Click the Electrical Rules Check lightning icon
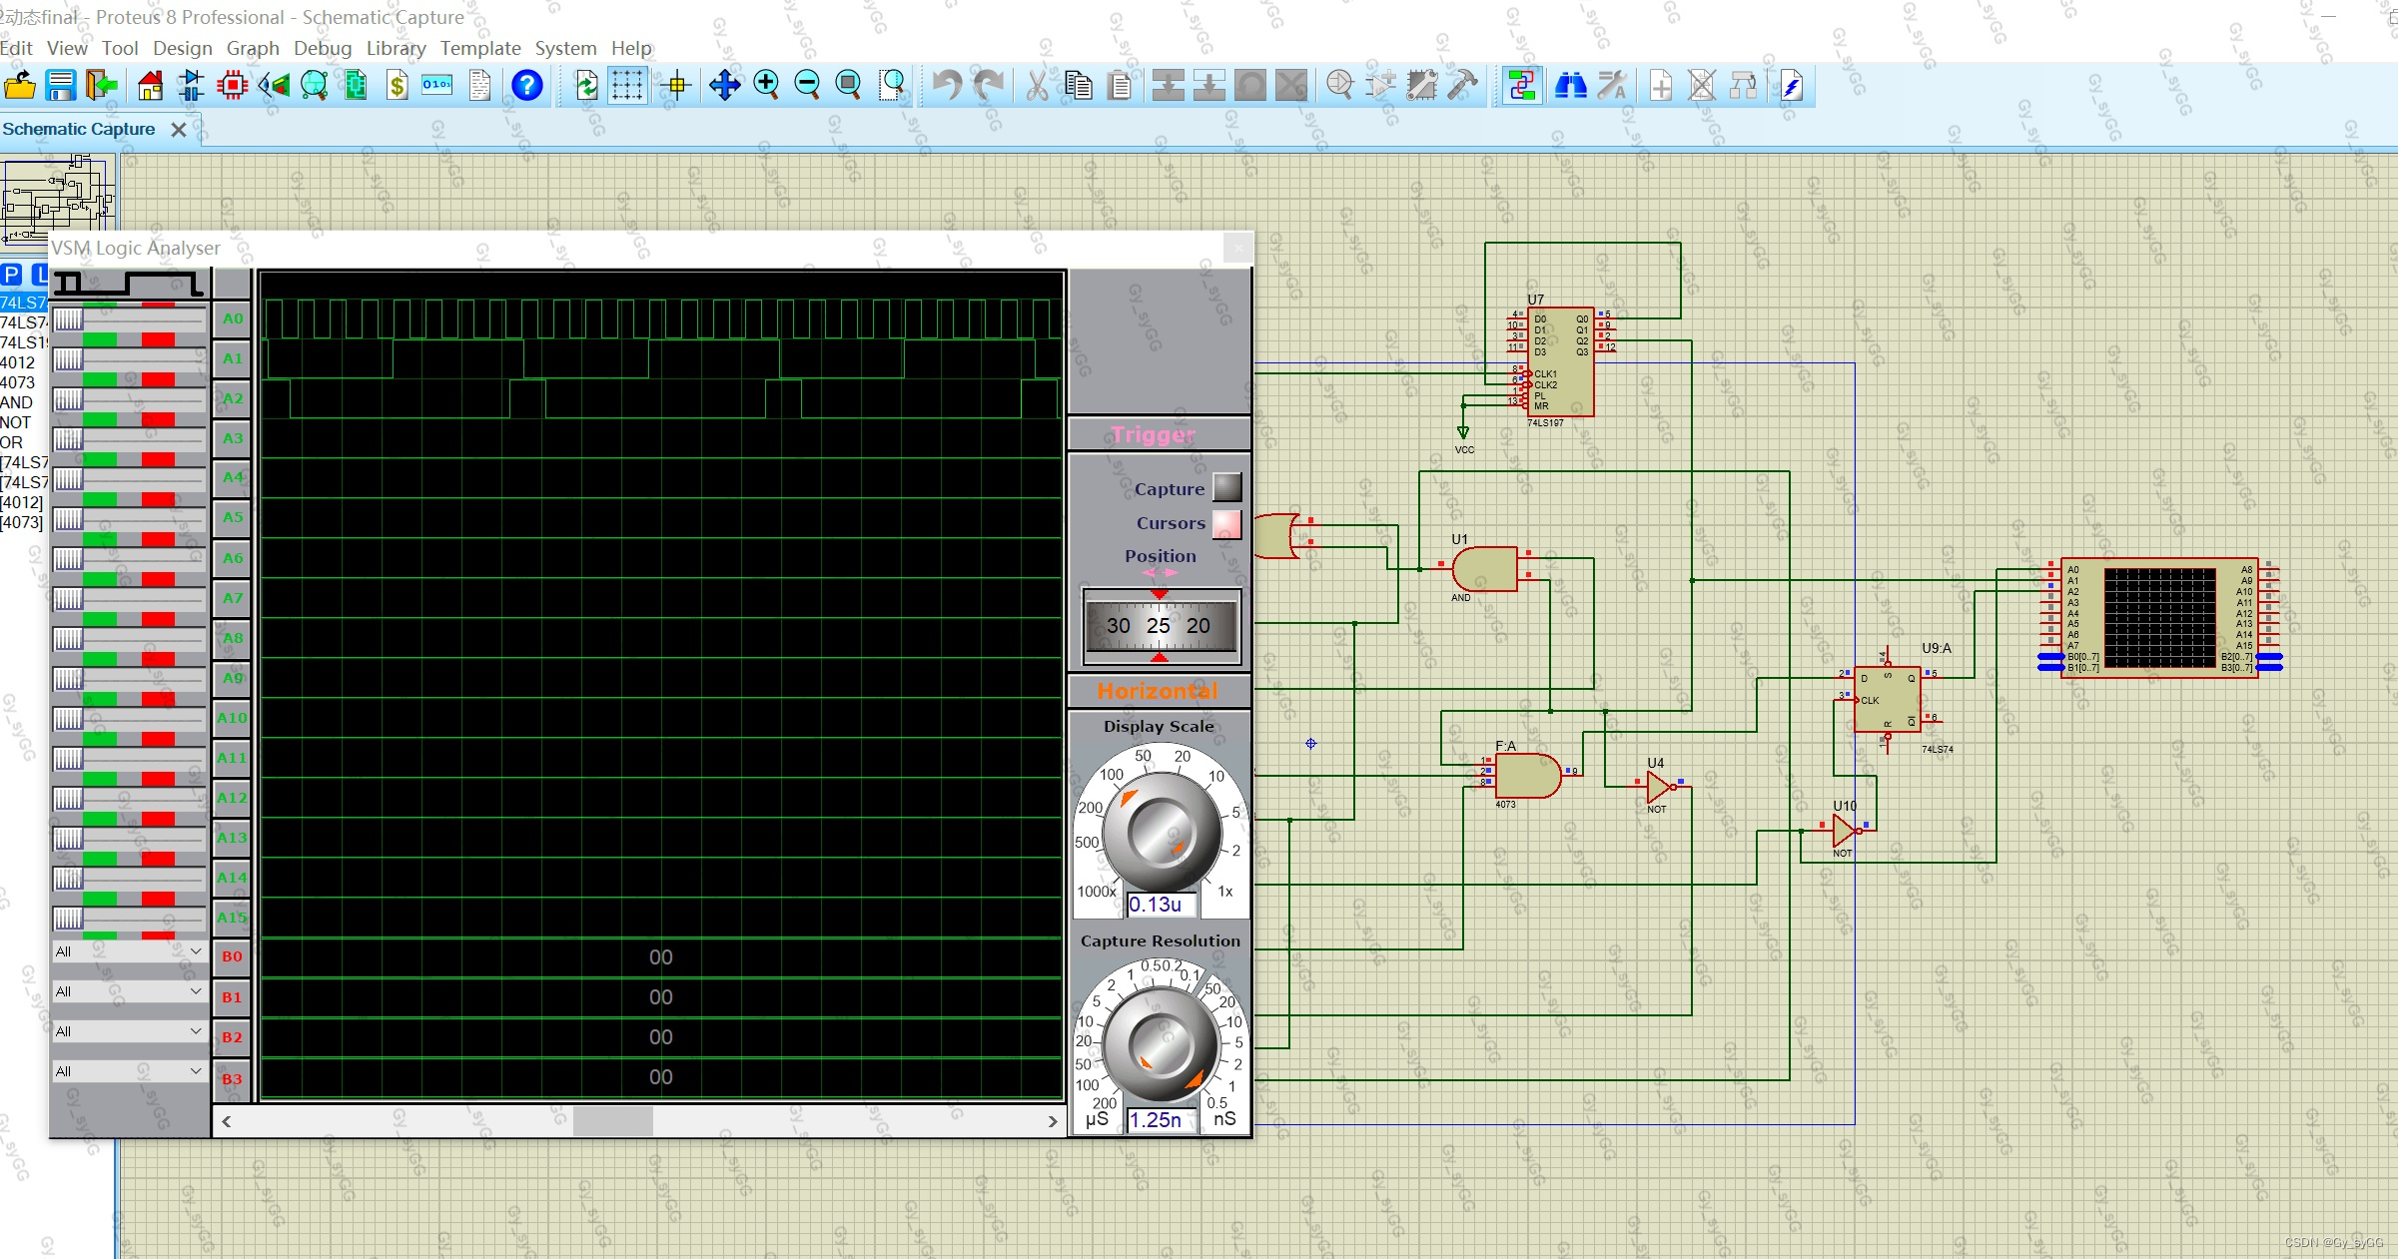Image resolution: width=2398 pixels, height=1259 pixels. (1792, 86)
